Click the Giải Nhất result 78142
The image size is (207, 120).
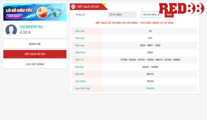coord(150,81)
